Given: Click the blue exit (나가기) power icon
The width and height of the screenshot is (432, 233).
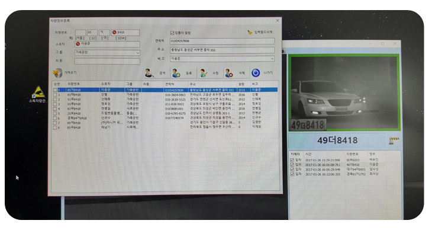Looking at the screenshot, I should [x=256, y=73].
